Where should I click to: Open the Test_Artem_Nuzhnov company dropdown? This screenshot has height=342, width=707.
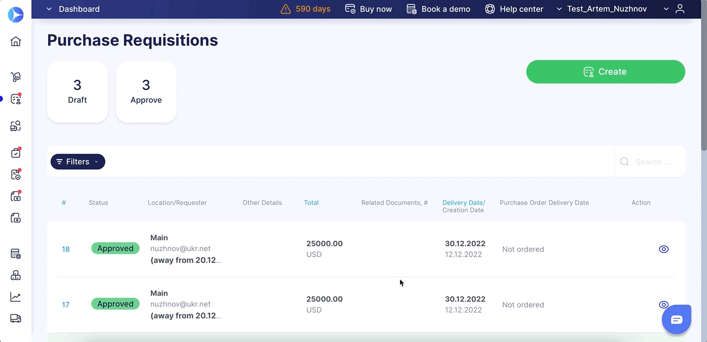click(601, 9)
